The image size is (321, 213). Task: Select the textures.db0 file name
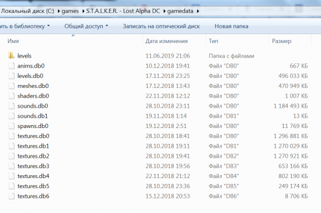tap(33, 136)
